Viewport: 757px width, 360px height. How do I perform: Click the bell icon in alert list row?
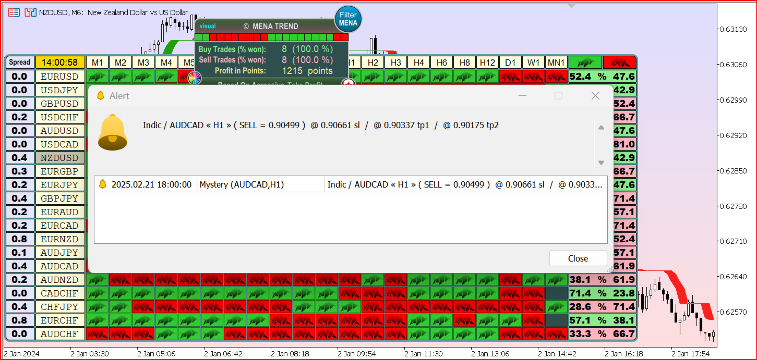(x=102, y=184)
